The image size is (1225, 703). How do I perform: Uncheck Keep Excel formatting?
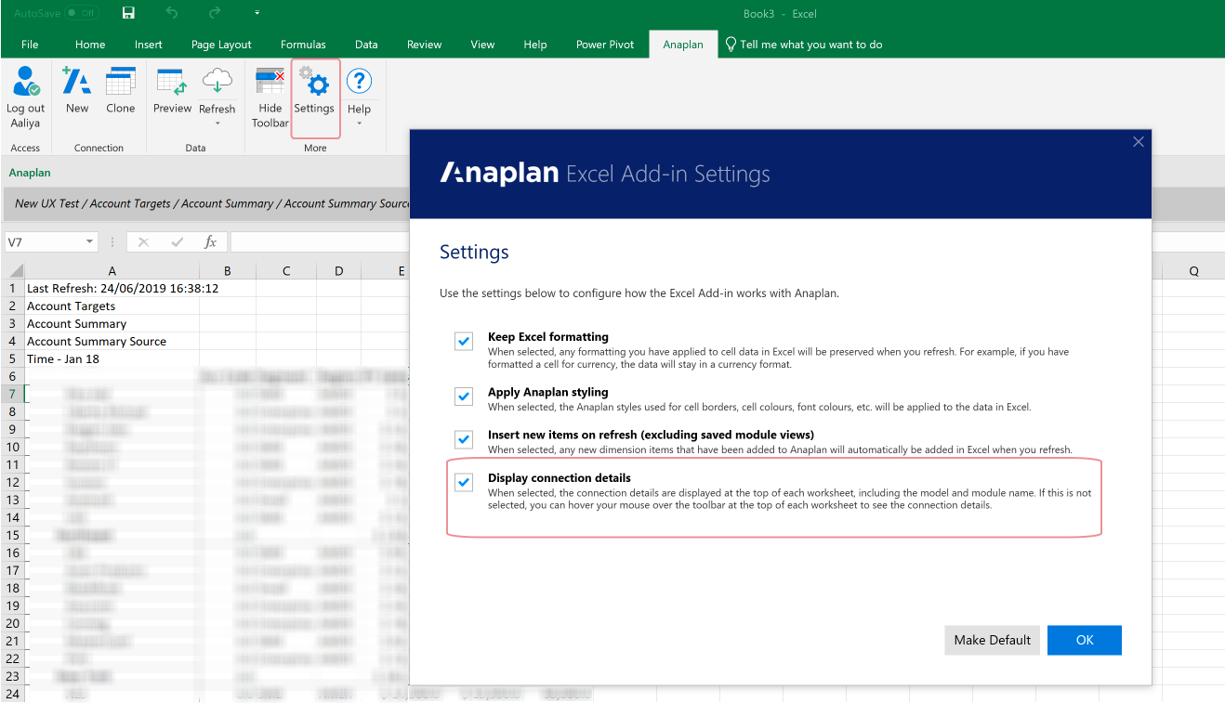[x=464, y=342]
